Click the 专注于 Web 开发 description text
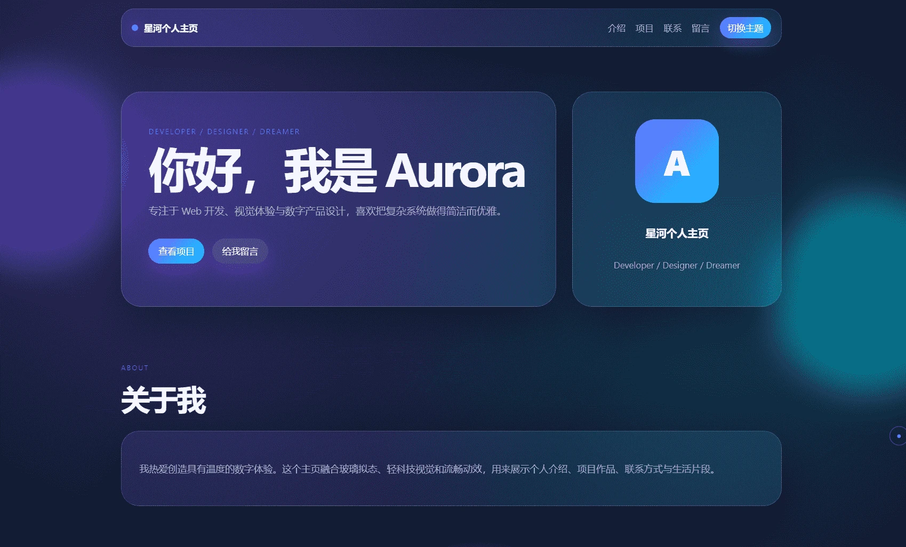 tap(326, 211)
